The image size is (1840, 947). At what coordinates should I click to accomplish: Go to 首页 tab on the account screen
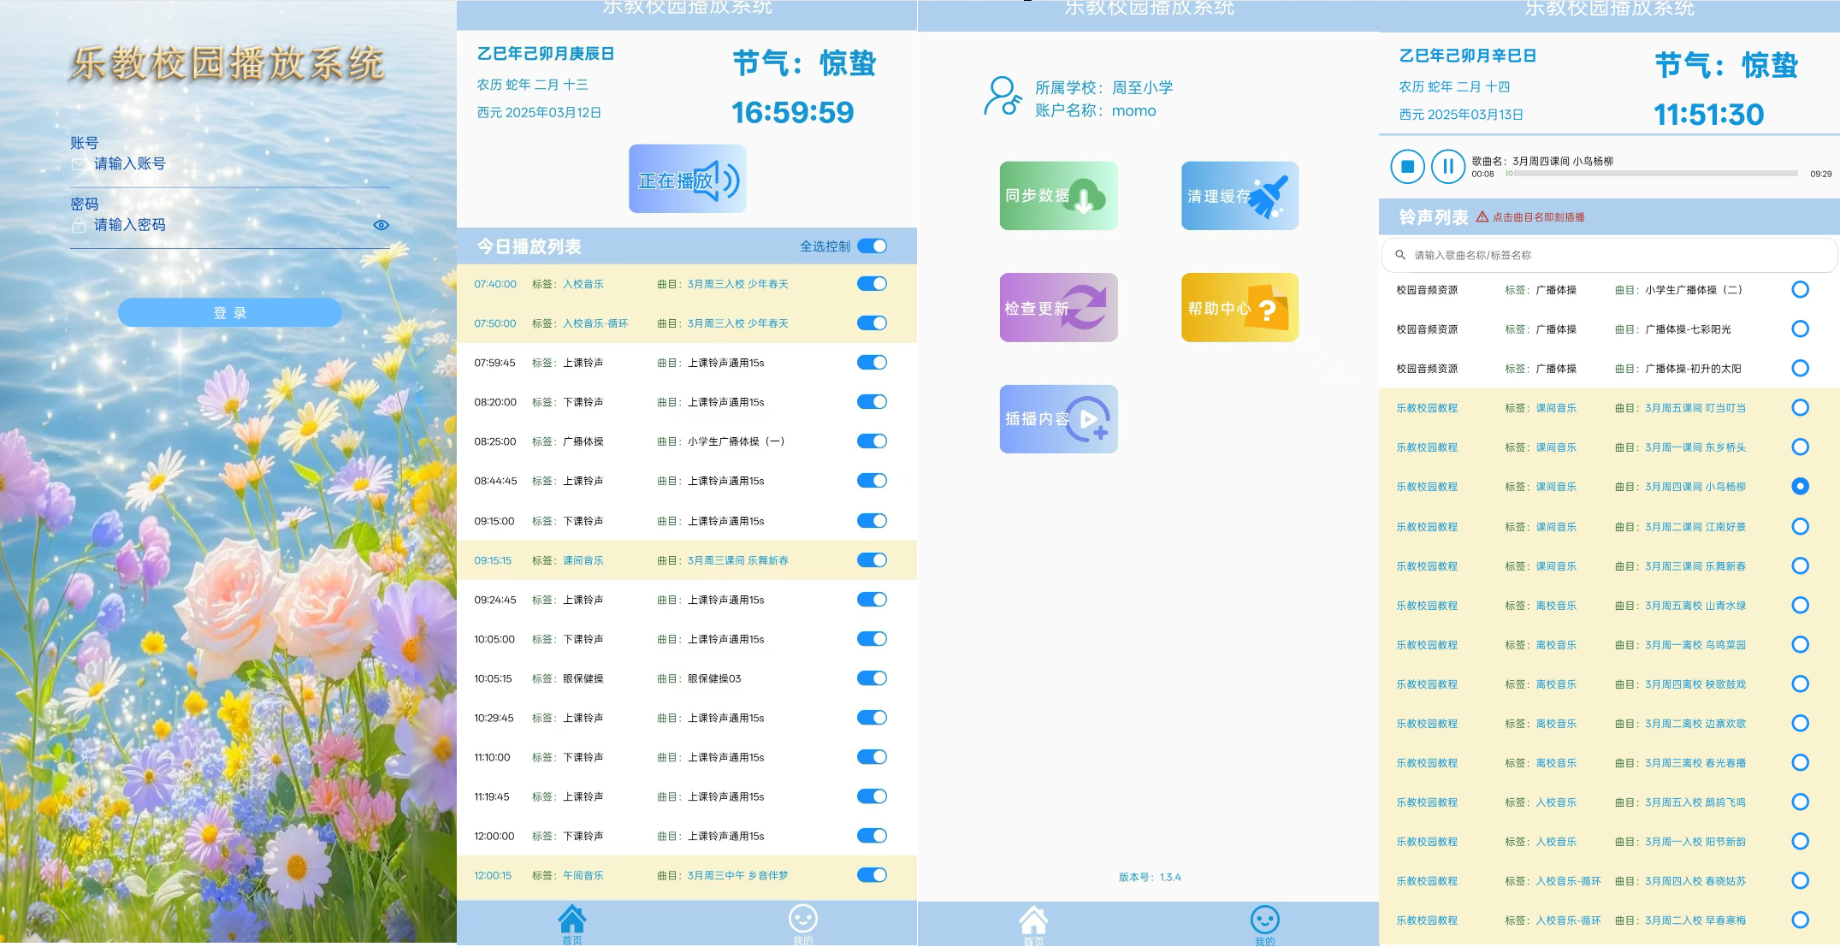[1033, 922]
